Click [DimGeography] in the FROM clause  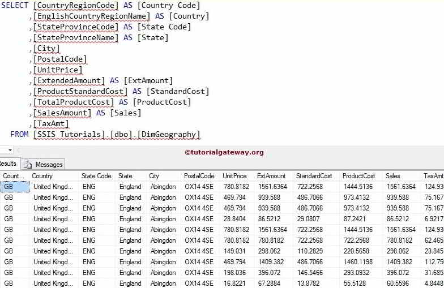tap(169, 135)
